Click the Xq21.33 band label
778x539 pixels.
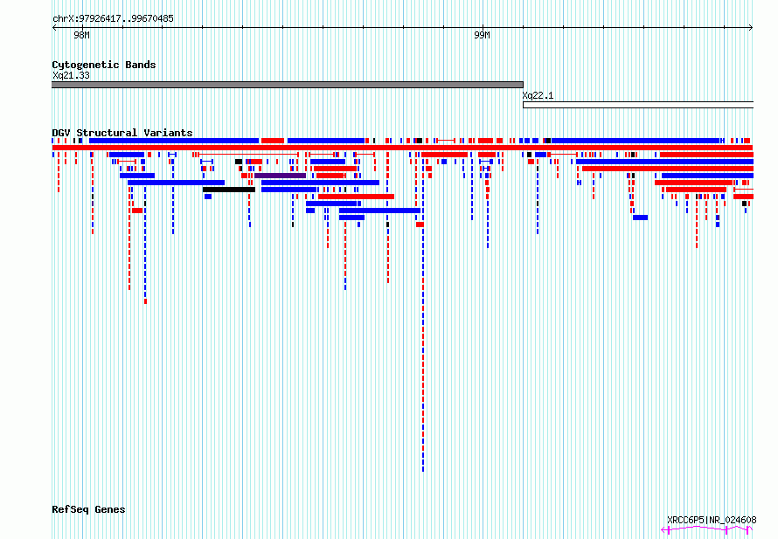[71, 75]
